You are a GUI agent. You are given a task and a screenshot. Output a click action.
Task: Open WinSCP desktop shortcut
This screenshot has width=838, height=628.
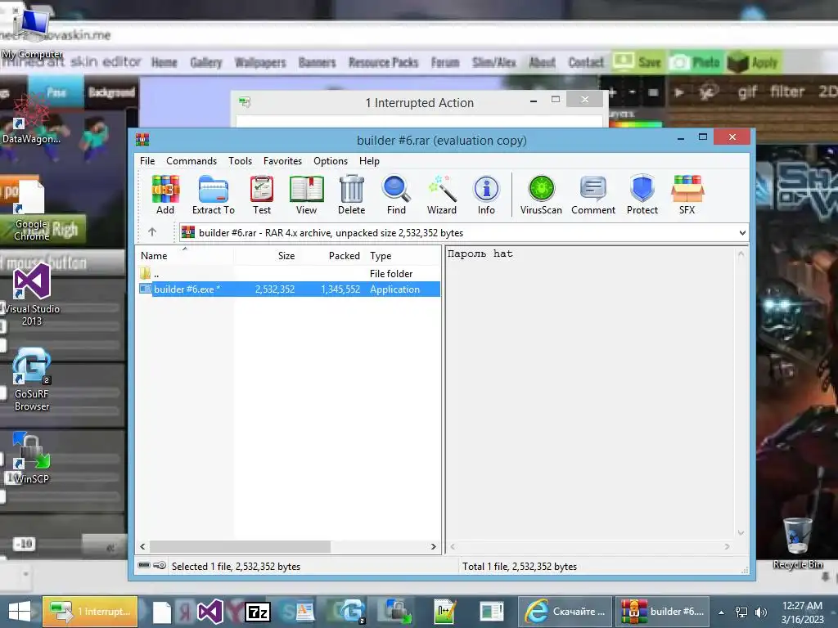click(31, 458)
